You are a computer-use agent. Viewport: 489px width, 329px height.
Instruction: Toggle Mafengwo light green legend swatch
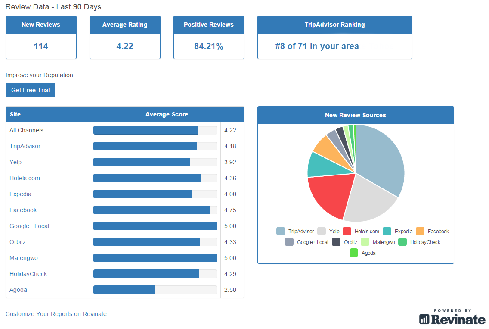tap(365, 242)
